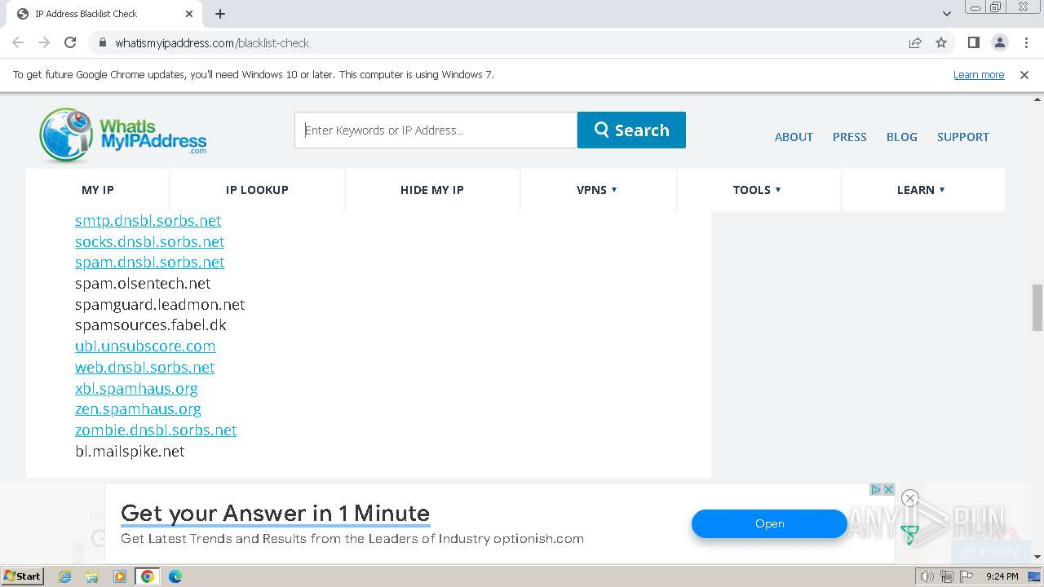Click spam.olsentech.net text
The width and height of the screenshot is (1044, 587).
tap(143, 284)
